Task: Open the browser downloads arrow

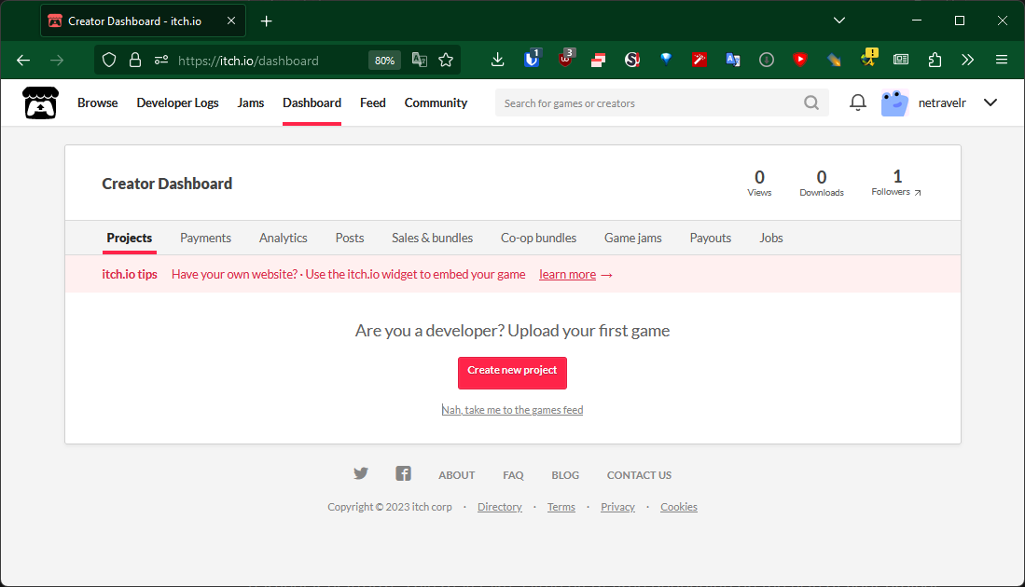Action: point(497,60)
